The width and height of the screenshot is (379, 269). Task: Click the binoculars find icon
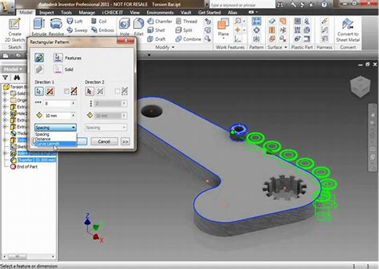[x=17, y=78]
